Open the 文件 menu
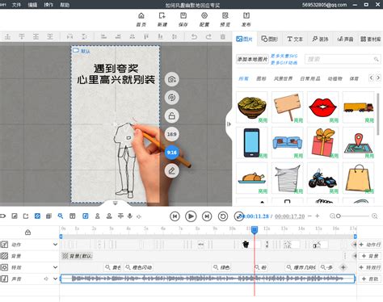Image resolution: width=383 pixels, height=302 pixels. [x=16, y=5]
